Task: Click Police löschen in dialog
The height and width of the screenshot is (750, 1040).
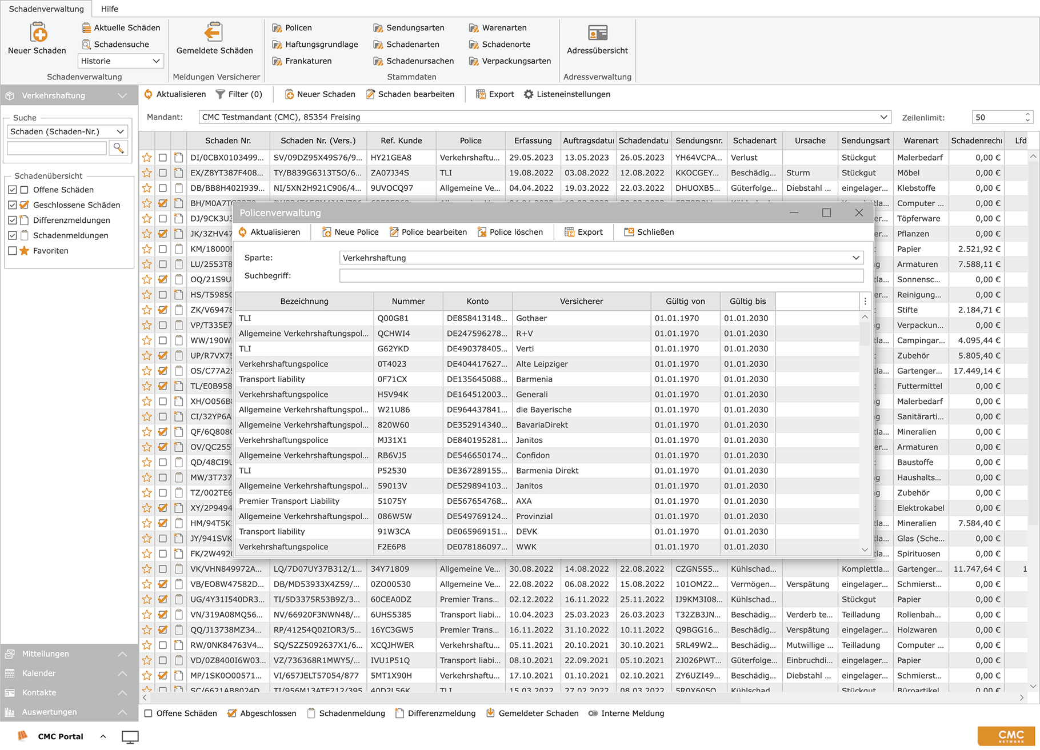Action: 510,232
